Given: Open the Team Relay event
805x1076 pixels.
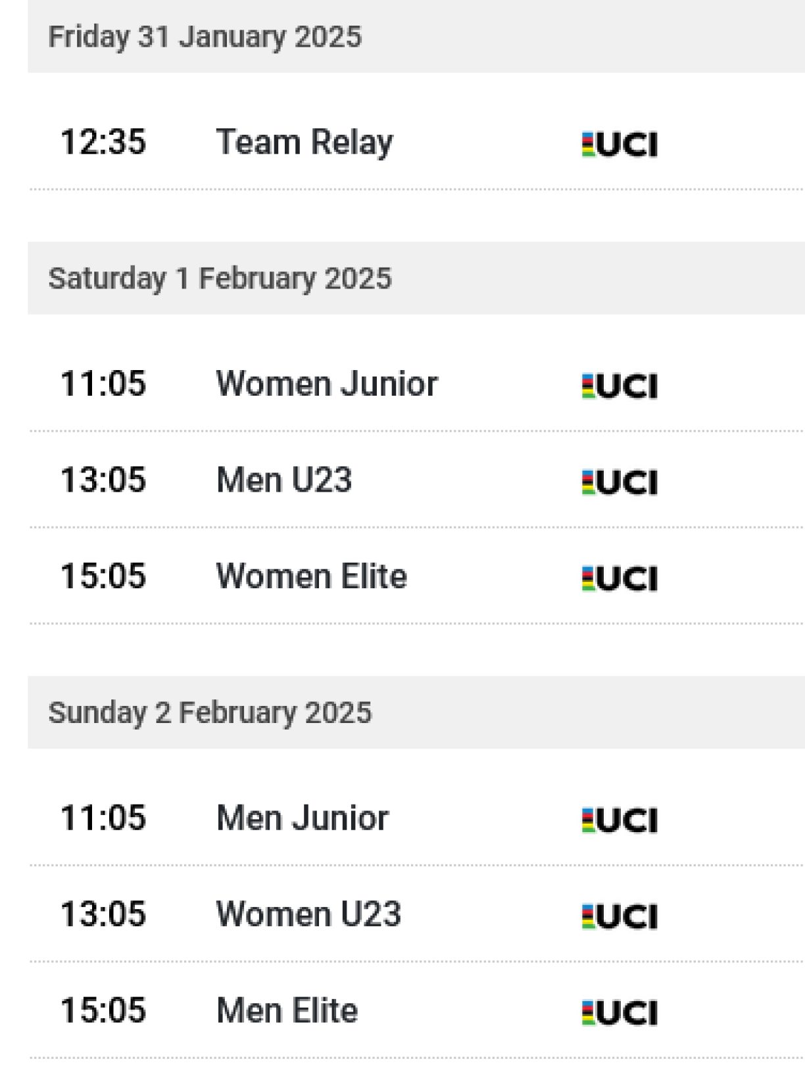Looking at the screenshot, I should pos(305,143).
